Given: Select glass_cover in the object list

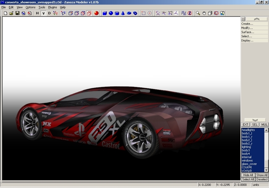Looking at the screenshot, I should (x=249, y=164).
